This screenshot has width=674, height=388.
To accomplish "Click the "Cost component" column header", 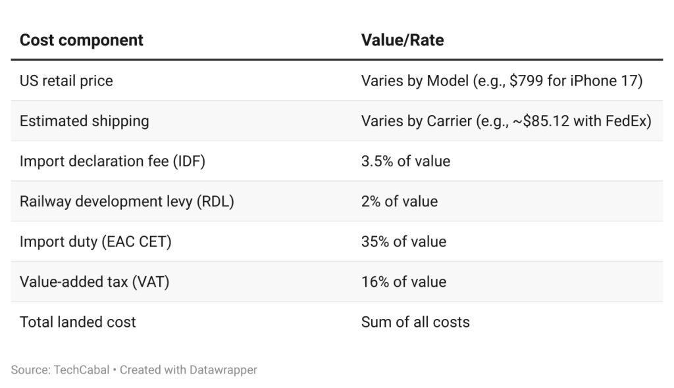I will pos(81,40).
